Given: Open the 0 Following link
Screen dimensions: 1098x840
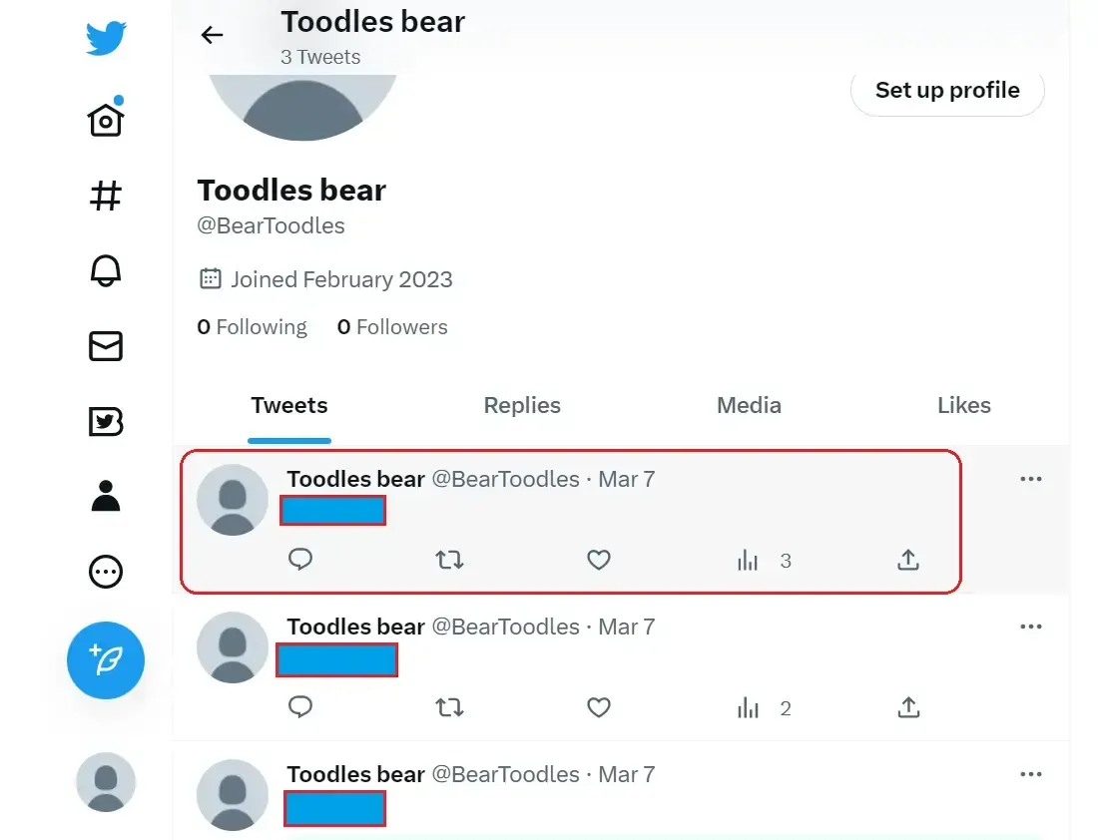Looking at the screenshot, I should click(x=253, y=327).
